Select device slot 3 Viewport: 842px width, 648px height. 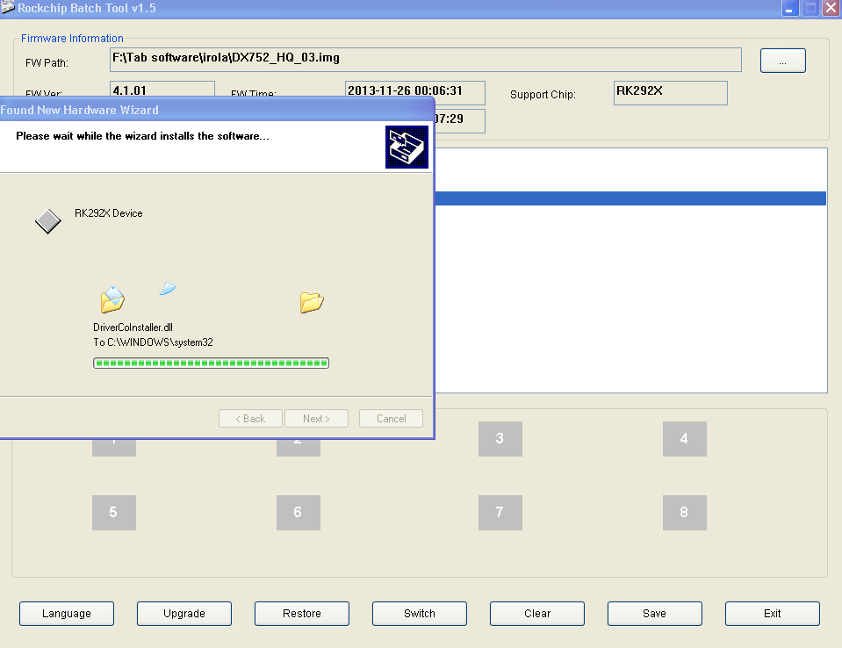click(x=500, y=438)
